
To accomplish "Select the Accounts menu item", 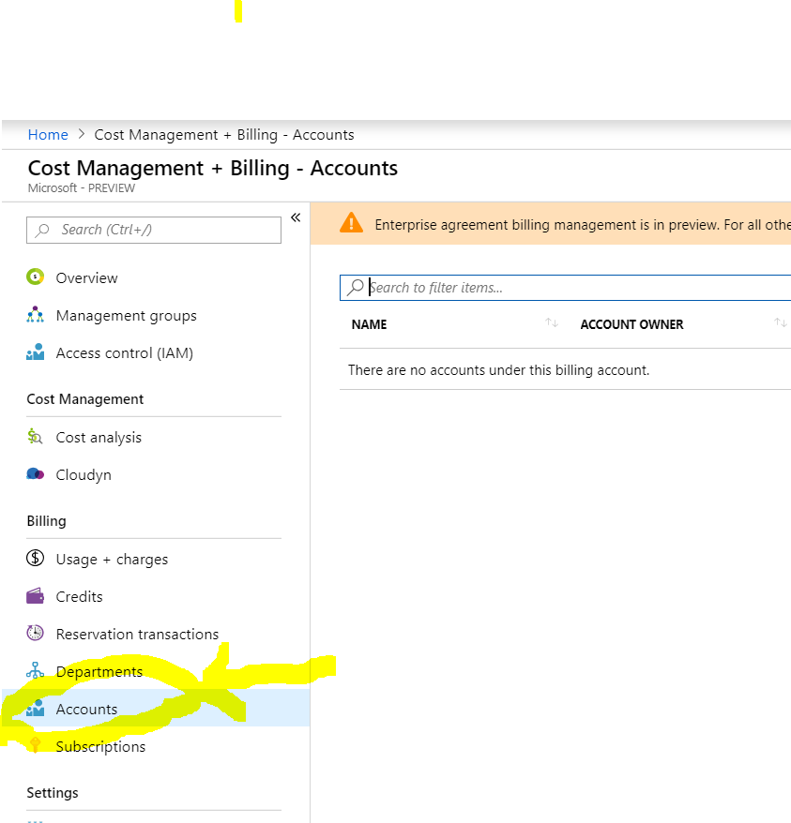I will click(x=156, y=709).
